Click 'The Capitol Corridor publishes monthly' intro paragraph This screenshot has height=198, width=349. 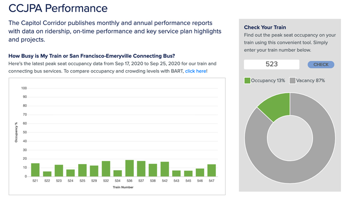pos(115,31)
